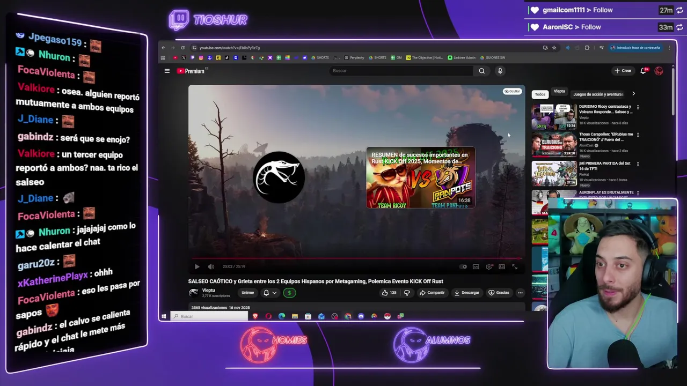Image resolution: width=687 pixels, height=386 pixels.
Task: Open The Objective bookmark
Action: pos(425,57)
